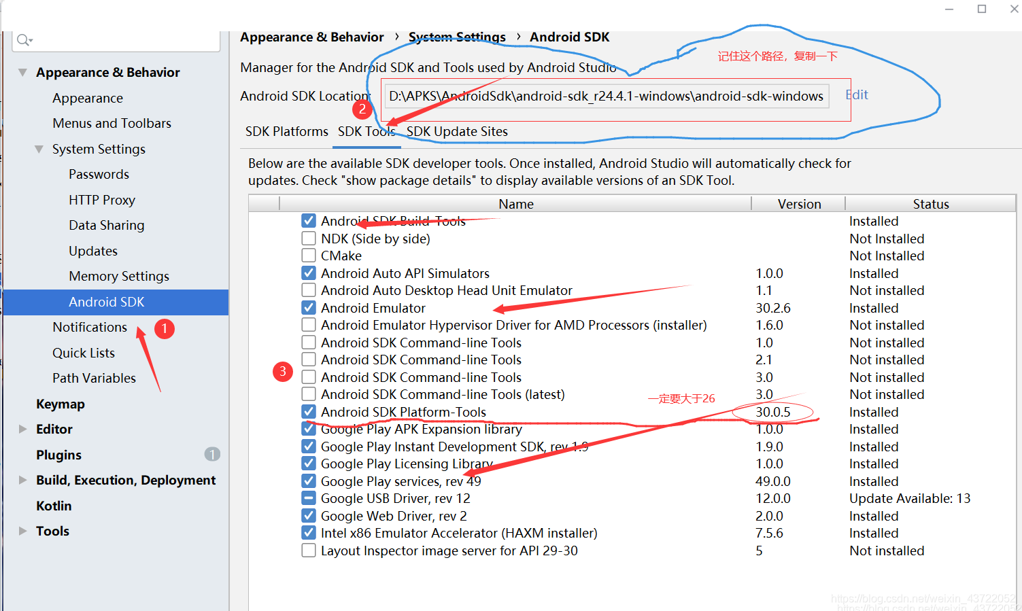Select HTTP Proxy settings
The width and height of the screenshot is (1022, 611).
click(x=102, y=200)
